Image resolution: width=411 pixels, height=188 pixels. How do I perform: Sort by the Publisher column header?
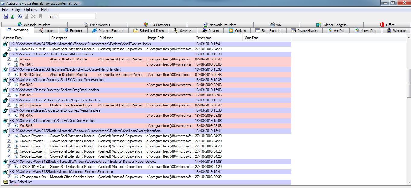pos(106,38)
